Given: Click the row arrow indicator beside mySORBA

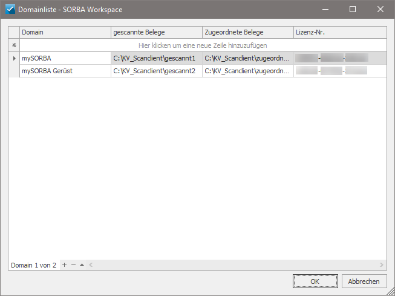Looking at the screenshot, I should [x=14, y=58].
